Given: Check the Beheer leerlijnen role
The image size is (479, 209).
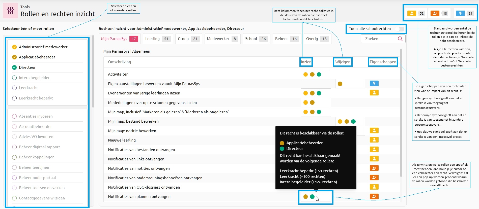Looking at the screenshot, I should [x=14, y=167].
